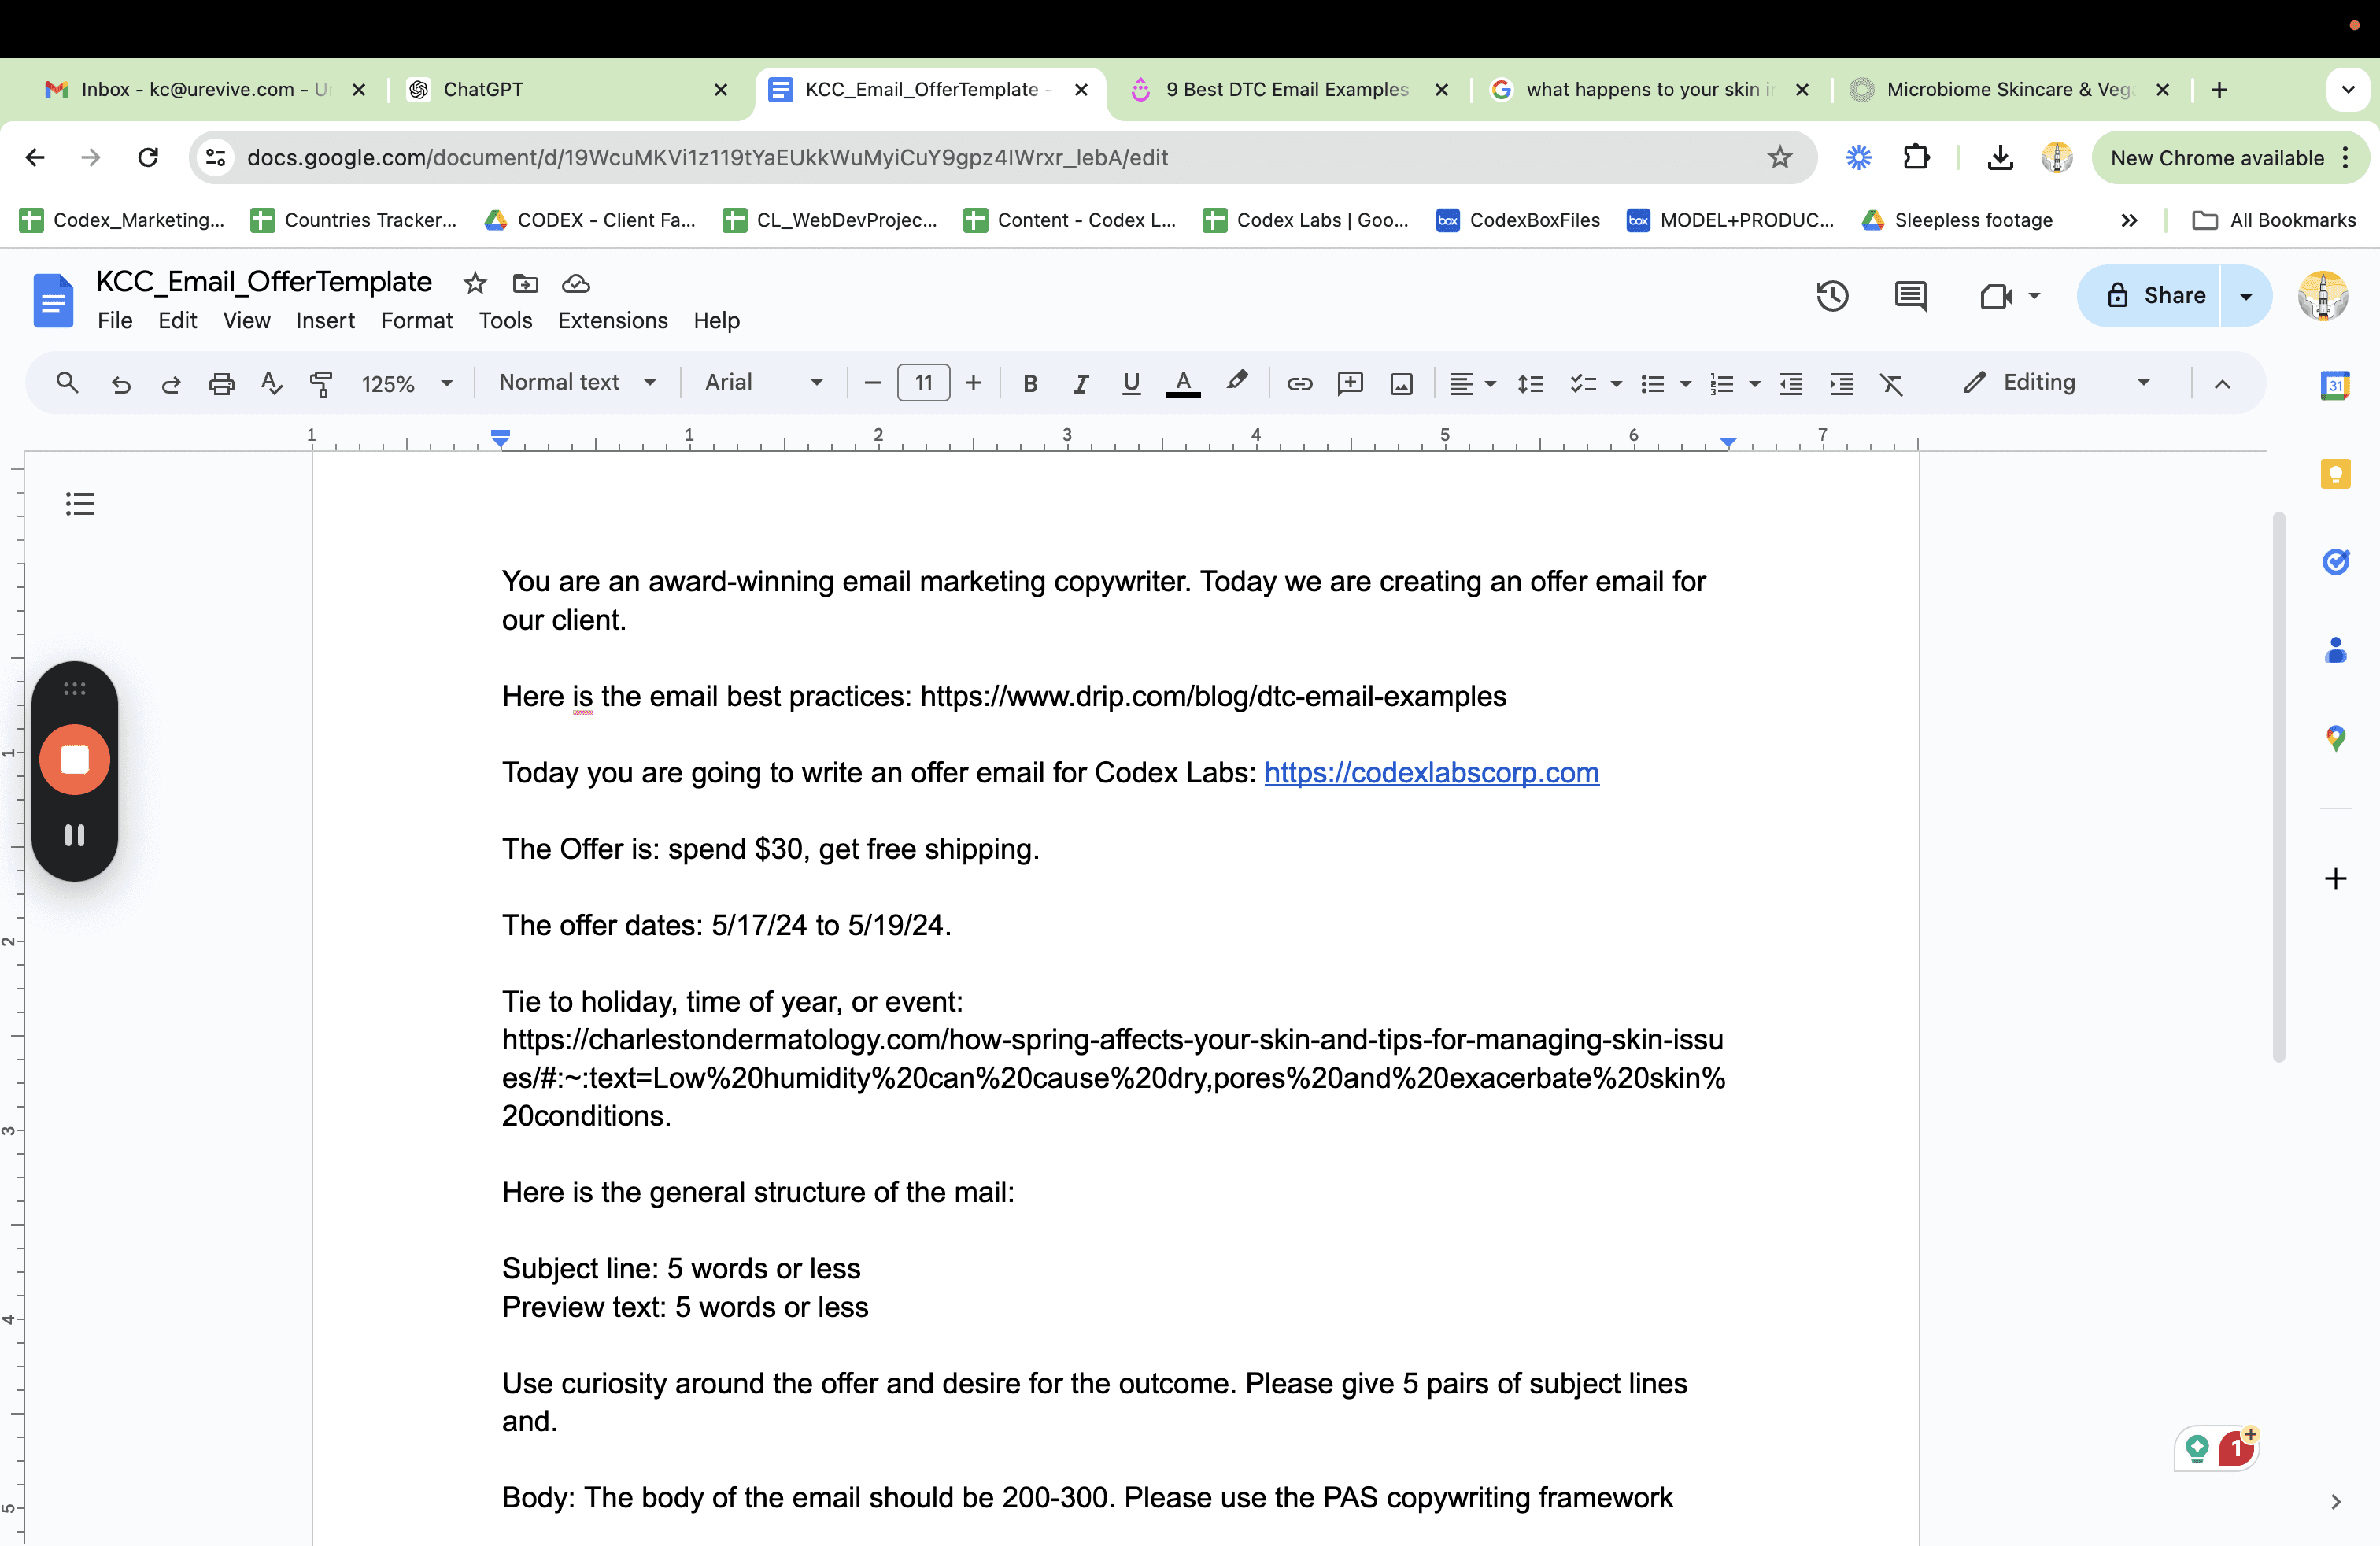Click the font size field

point(923,383)
